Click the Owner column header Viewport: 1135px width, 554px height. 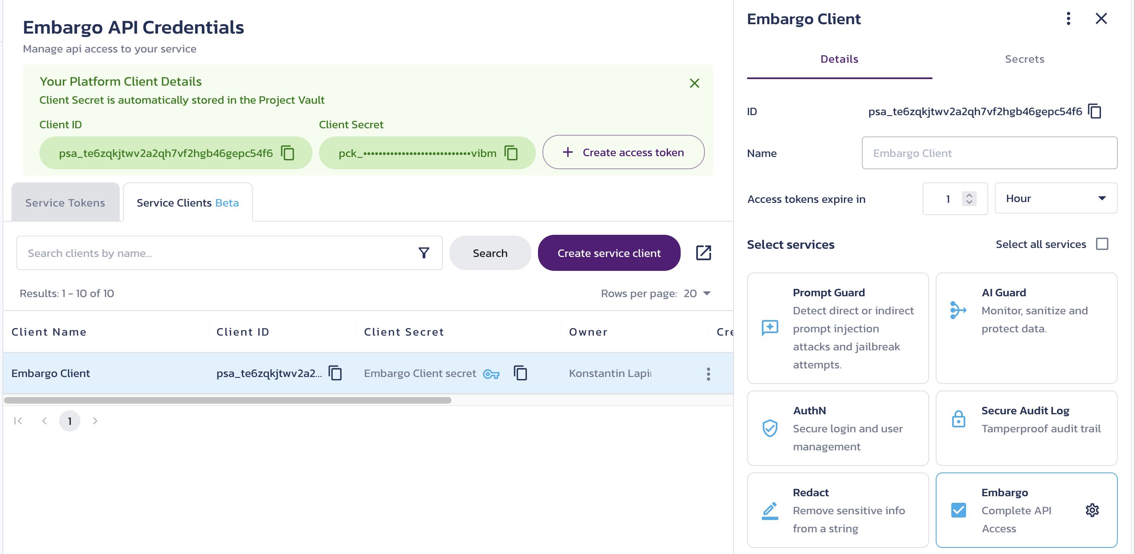click(588, 331)
